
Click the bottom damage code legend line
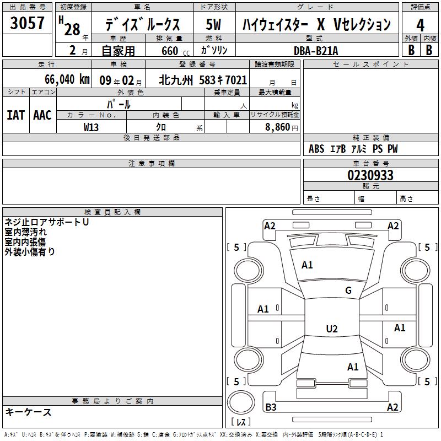[194, 435]
